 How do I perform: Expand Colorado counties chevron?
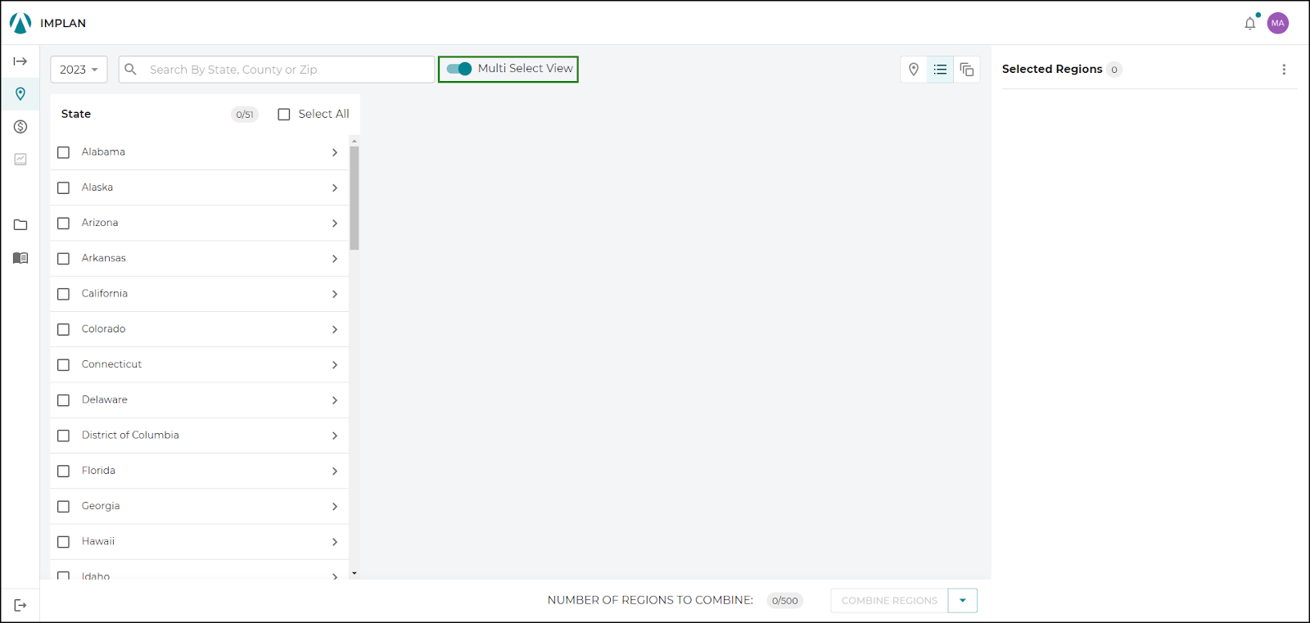[x=335, y=329]
